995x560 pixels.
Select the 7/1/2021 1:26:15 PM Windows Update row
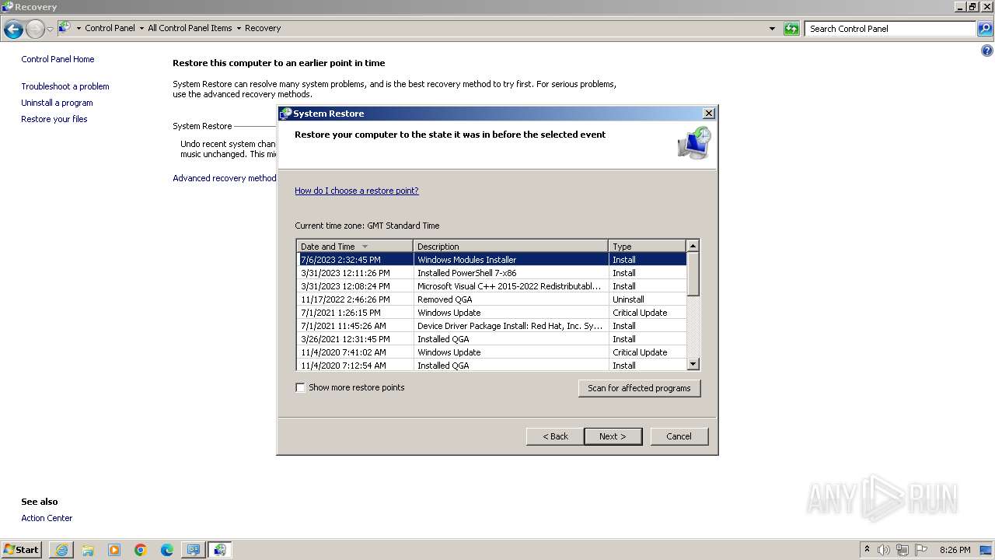(492, 313)
